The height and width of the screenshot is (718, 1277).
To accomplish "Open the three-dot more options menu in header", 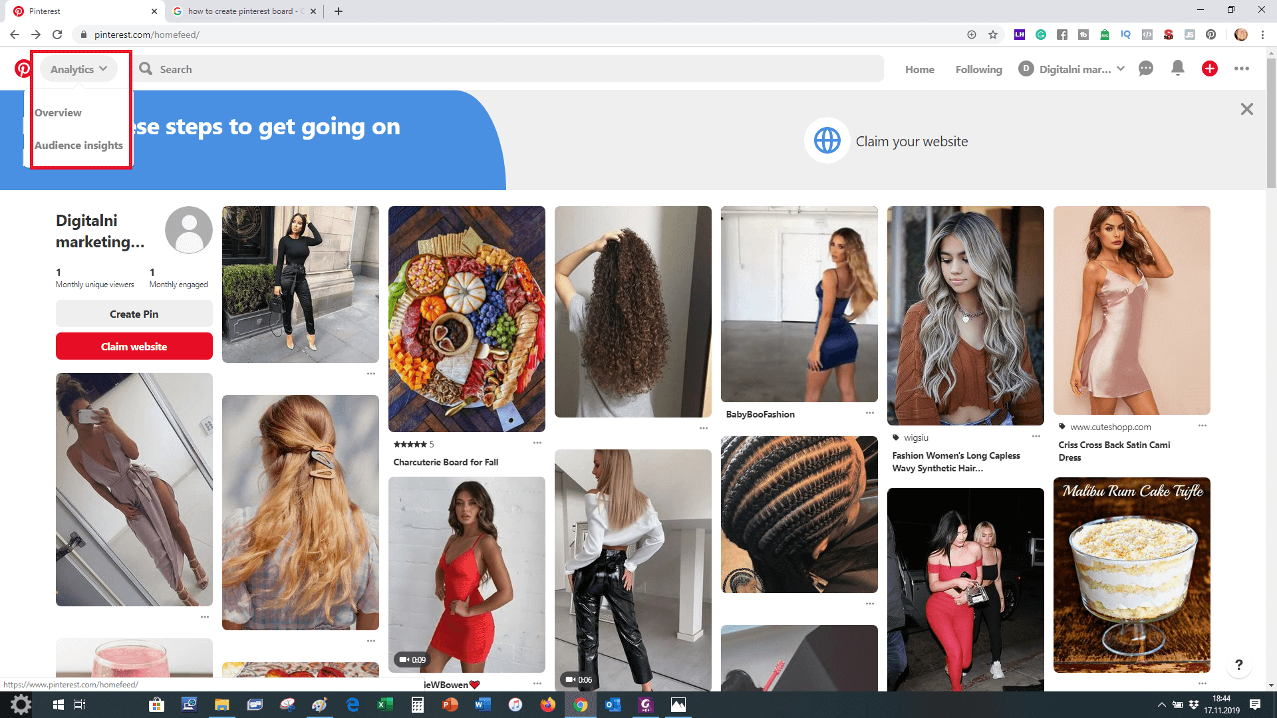I will (x=1241, y=68).
